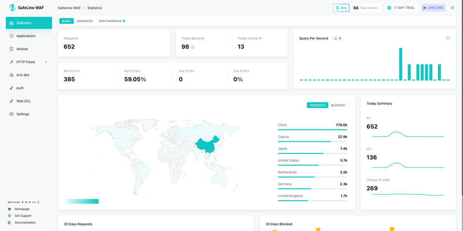Open the Web DCL icon
Screen dimensions: 463x231
12,101
